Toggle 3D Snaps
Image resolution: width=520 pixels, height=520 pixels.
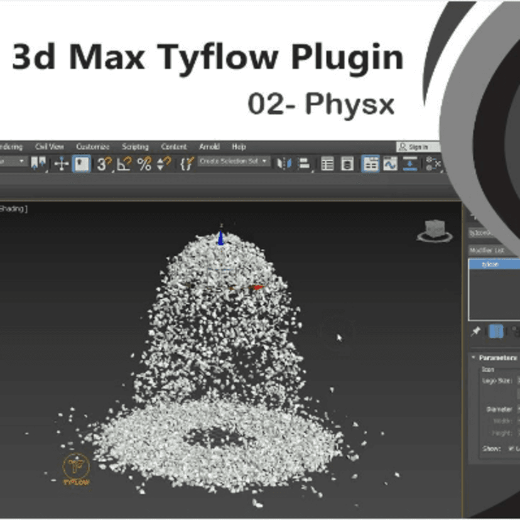pos(104,163)
